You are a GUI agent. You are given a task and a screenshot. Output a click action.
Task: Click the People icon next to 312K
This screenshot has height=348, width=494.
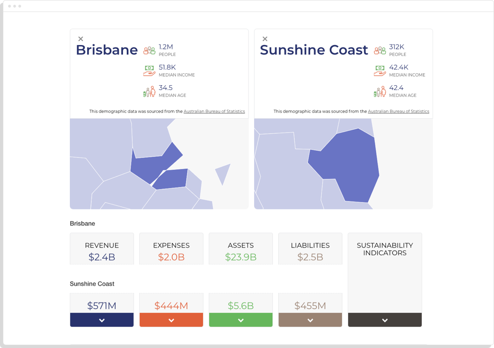click(x=380, y=50)
